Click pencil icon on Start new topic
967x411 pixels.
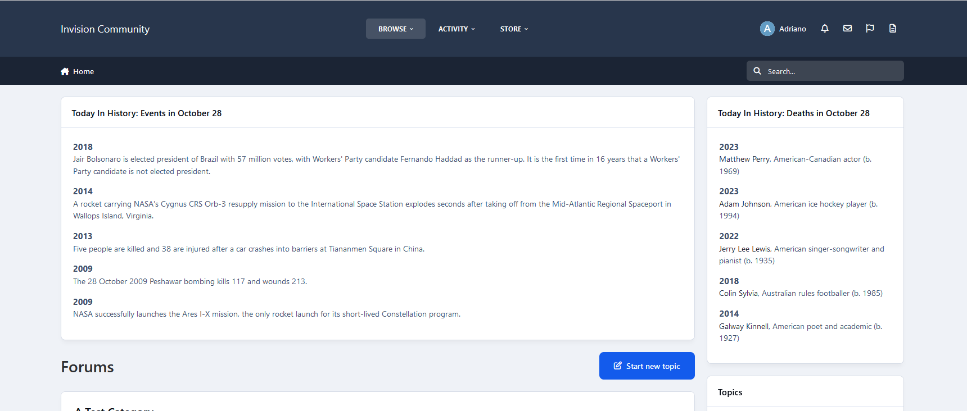point(617,366)
